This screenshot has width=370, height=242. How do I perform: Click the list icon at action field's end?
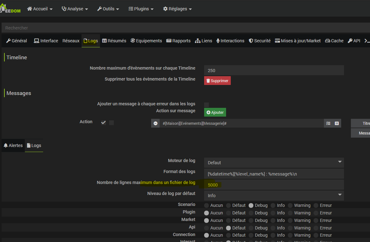click(337, 124)
